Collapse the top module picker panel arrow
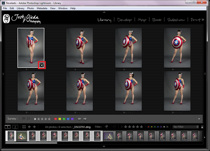 click(104, 12)
